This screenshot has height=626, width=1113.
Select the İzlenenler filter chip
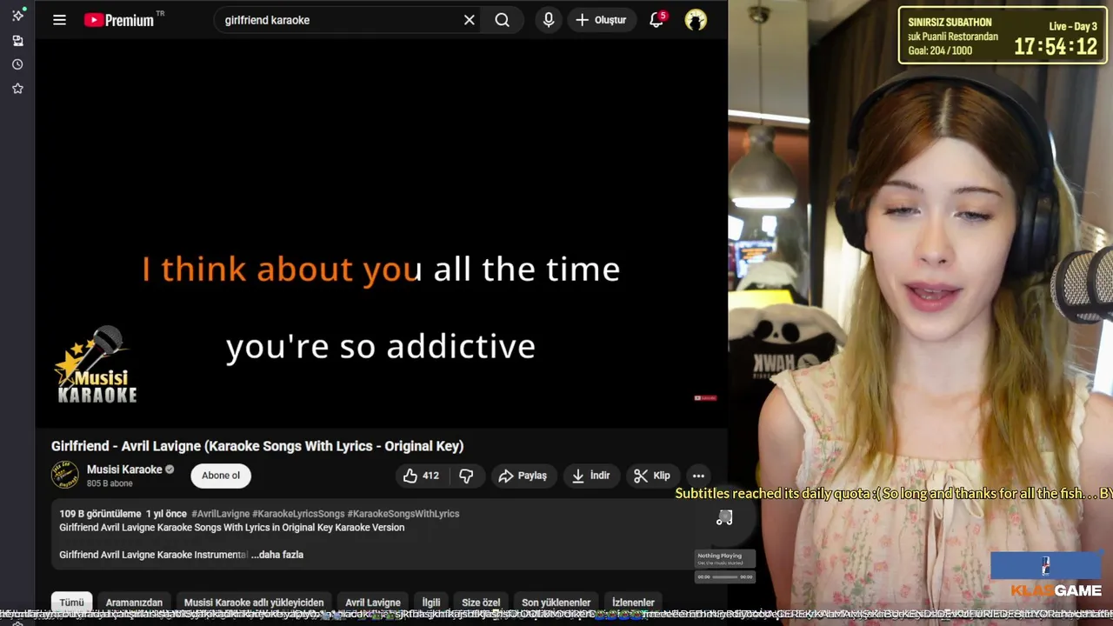tap(633, 603)
